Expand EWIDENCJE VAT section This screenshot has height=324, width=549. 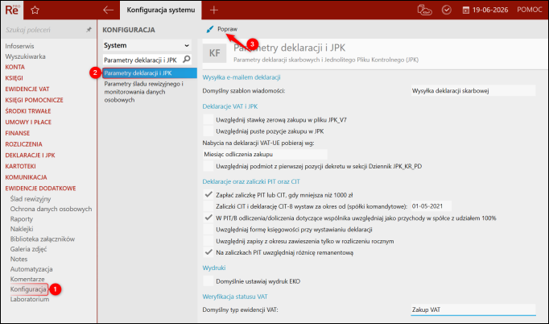(x=27, y=89)
